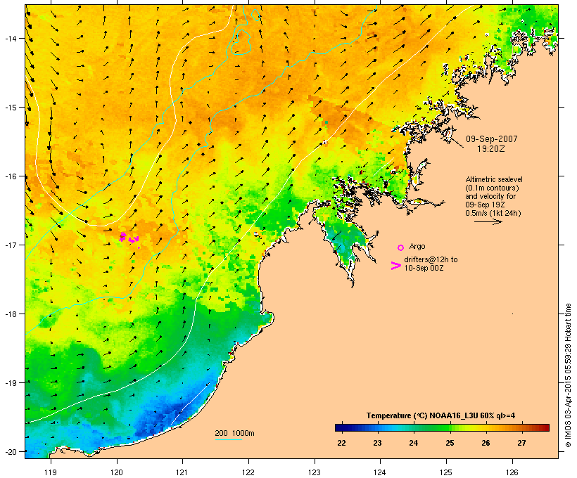Click the -16 latitude axis label

(10, 176)
